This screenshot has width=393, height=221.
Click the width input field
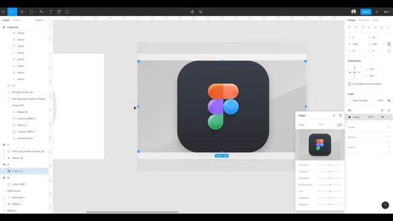point(356,44)
